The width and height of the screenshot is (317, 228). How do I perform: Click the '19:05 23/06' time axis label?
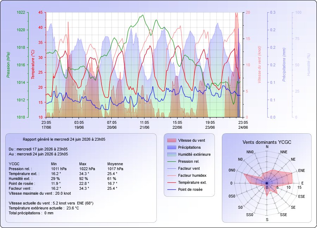(210, 125)
